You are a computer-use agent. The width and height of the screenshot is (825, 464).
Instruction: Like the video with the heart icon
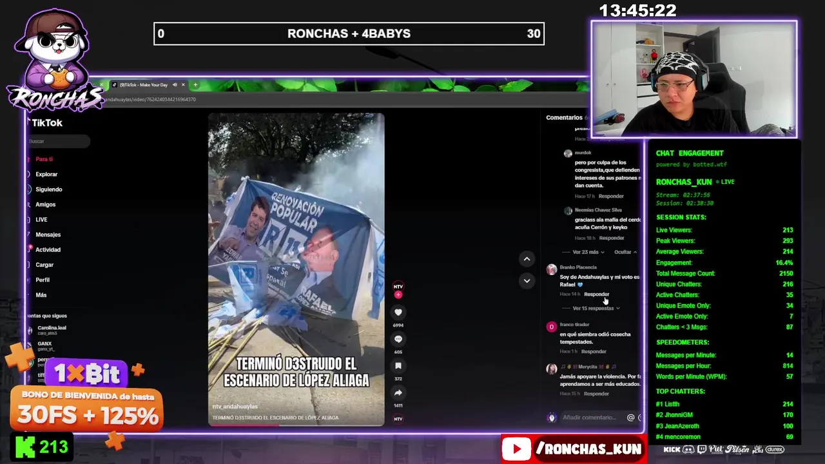tap(398, 313)
